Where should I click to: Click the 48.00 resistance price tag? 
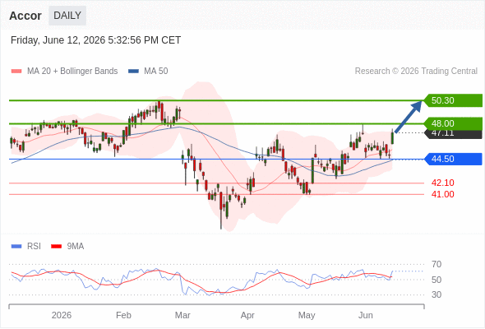coord(452,123)
